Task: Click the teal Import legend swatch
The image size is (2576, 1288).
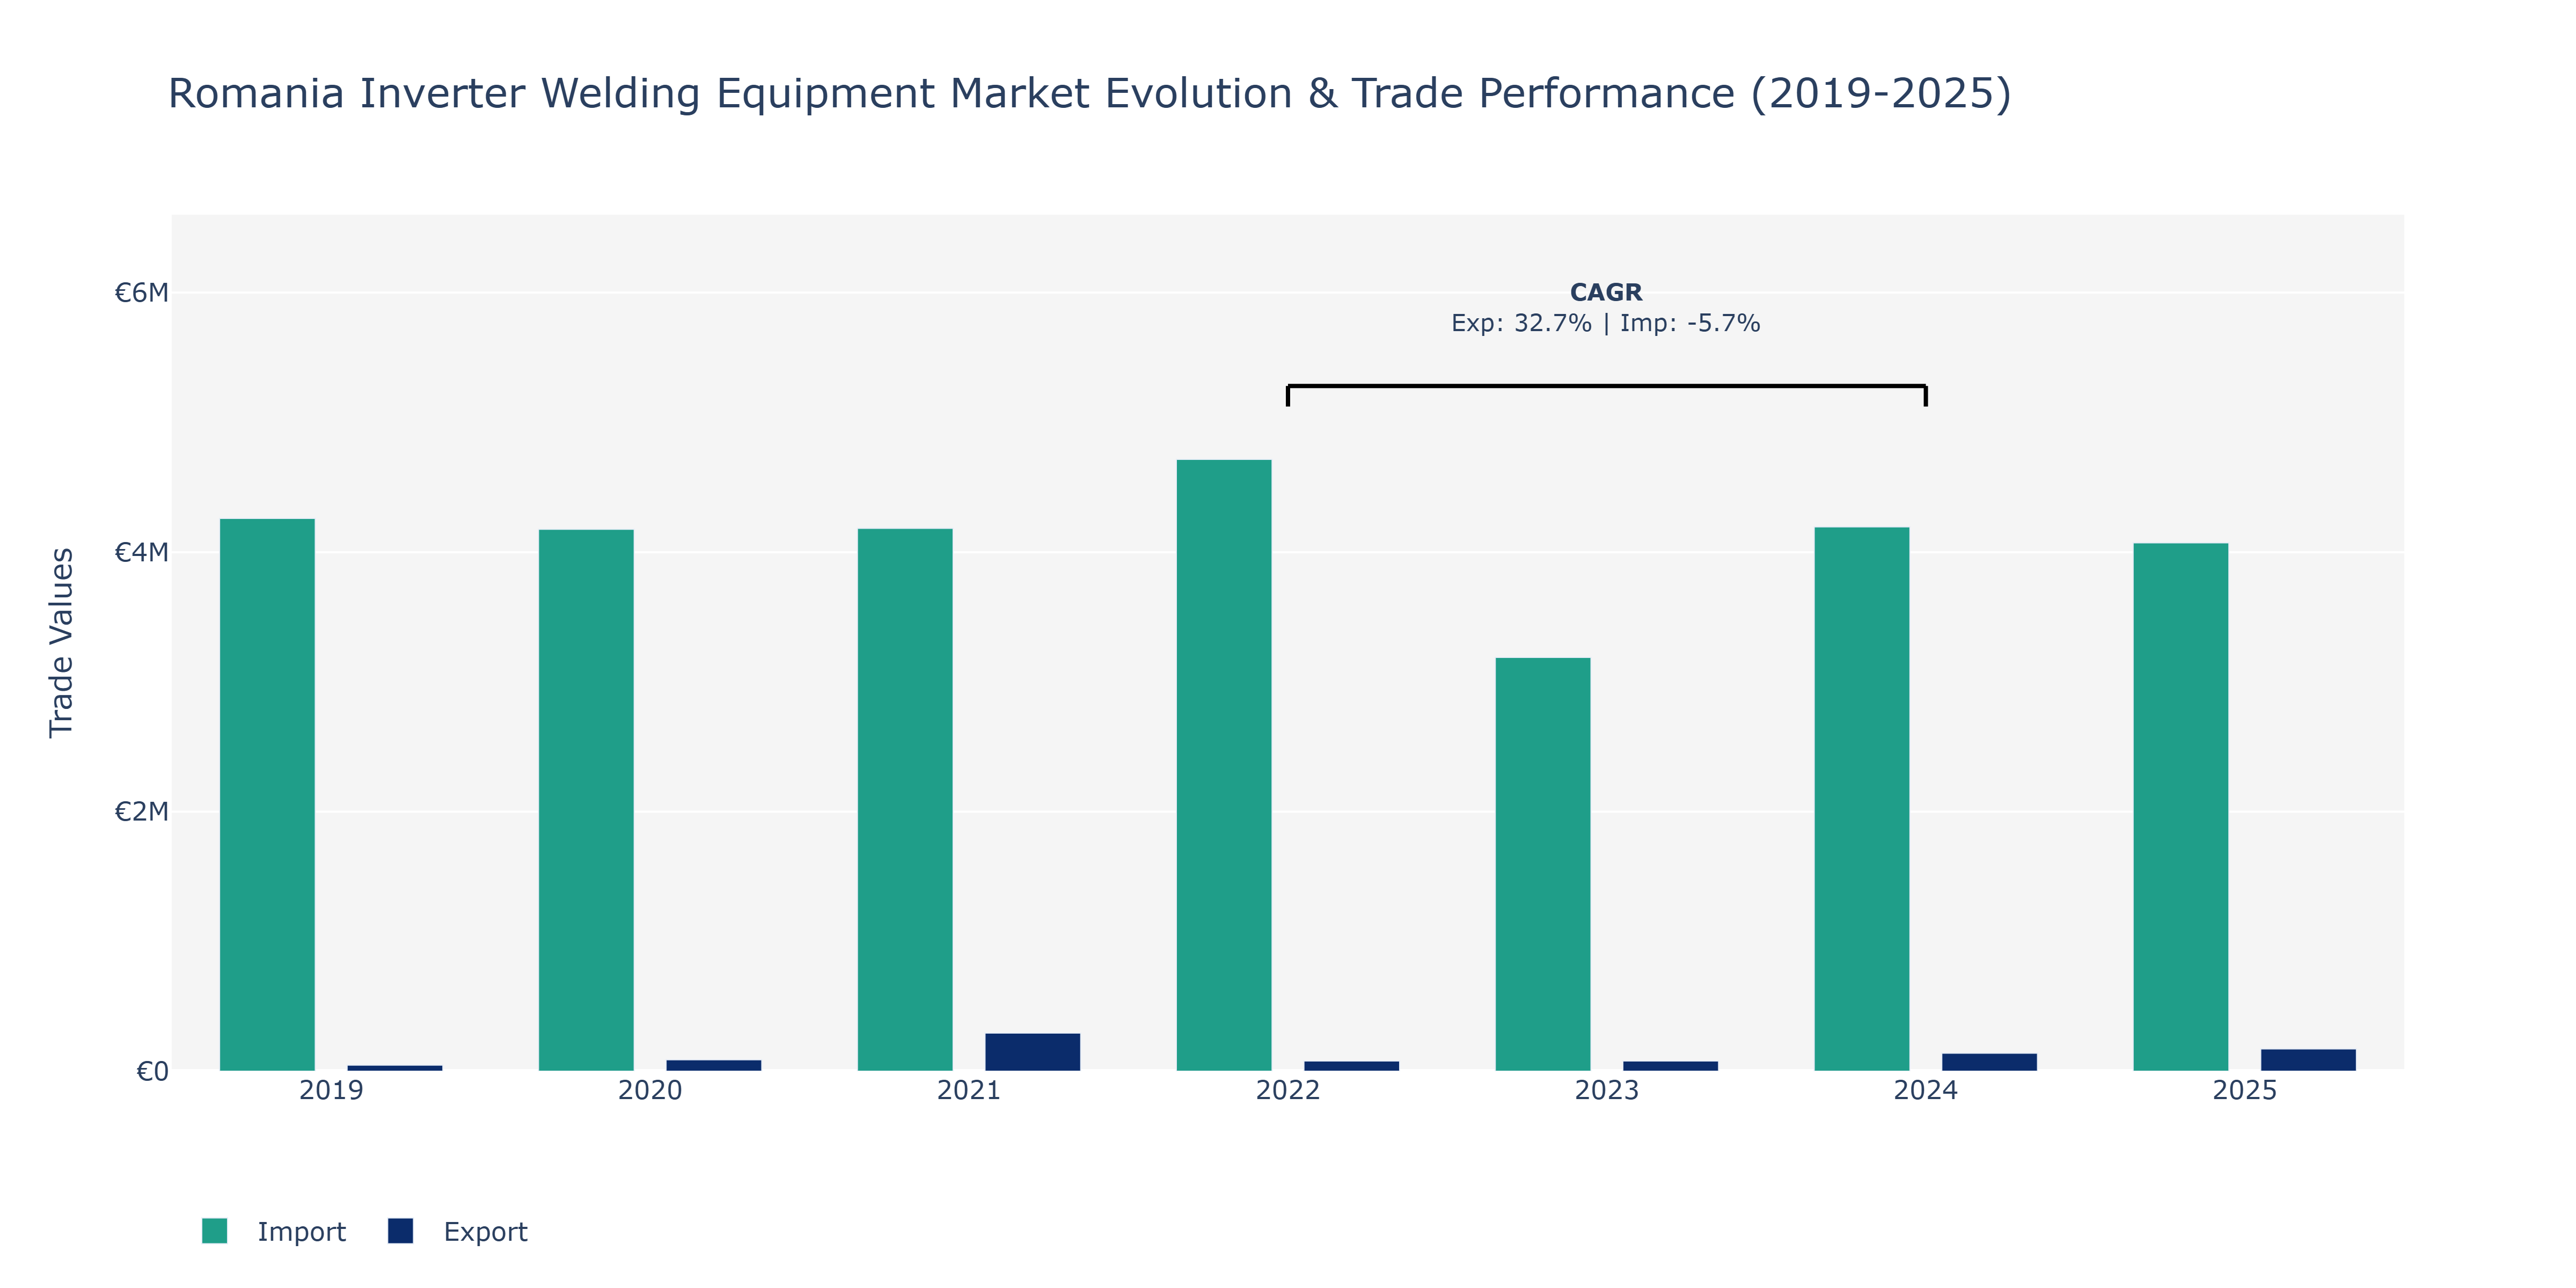Action: coord(214,1231)
